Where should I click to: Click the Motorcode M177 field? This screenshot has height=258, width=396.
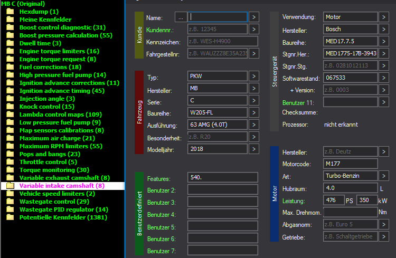(x=350, y=164)
